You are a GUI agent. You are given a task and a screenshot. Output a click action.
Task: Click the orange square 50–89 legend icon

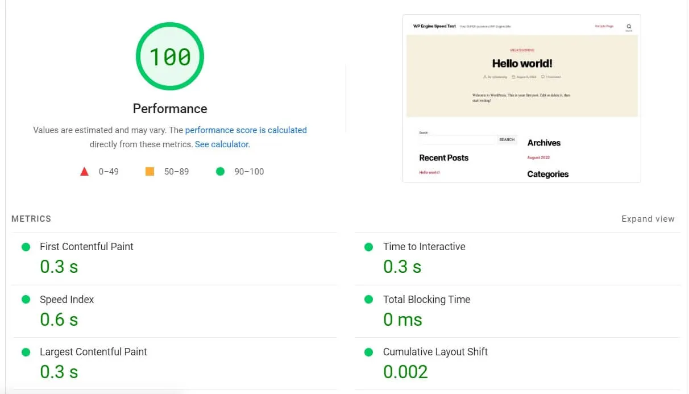[x=150, y=171]
